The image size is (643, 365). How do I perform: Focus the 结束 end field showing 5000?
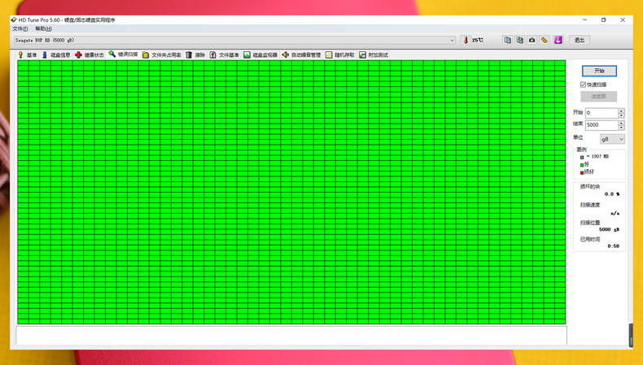coord(601,125)
